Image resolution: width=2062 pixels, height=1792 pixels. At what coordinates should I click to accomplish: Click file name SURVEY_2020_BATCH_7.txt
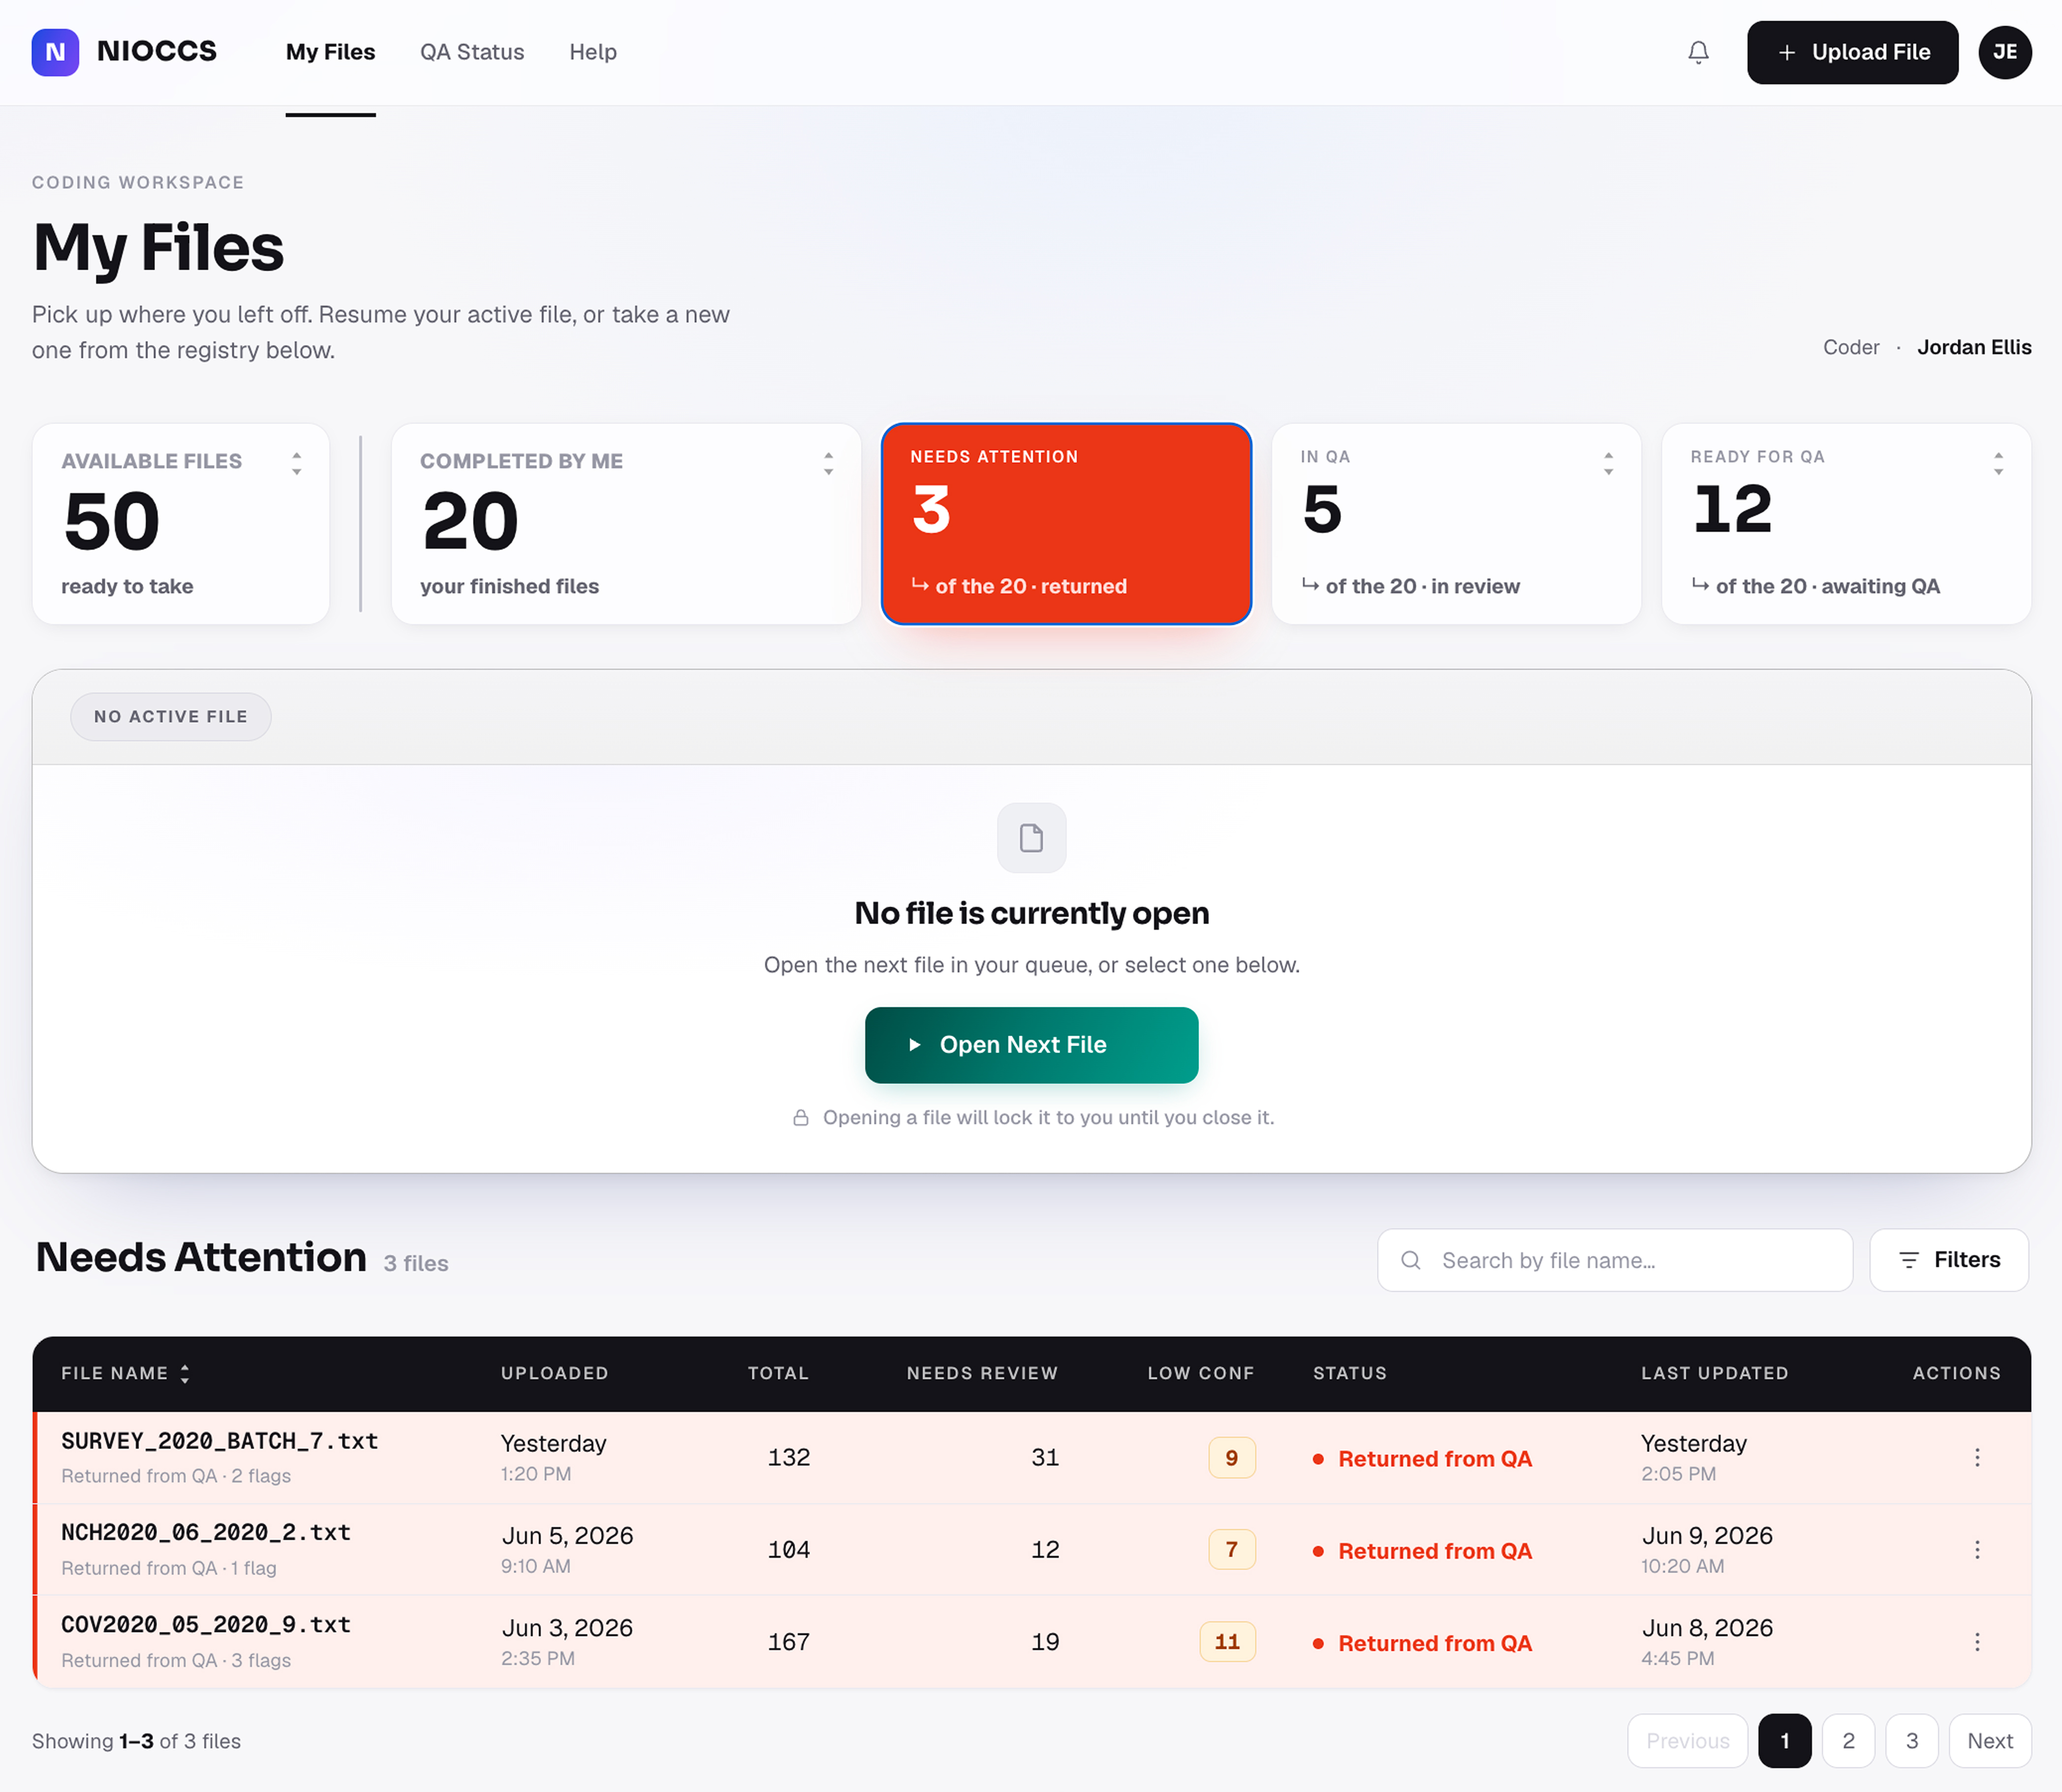point(219,1441)
